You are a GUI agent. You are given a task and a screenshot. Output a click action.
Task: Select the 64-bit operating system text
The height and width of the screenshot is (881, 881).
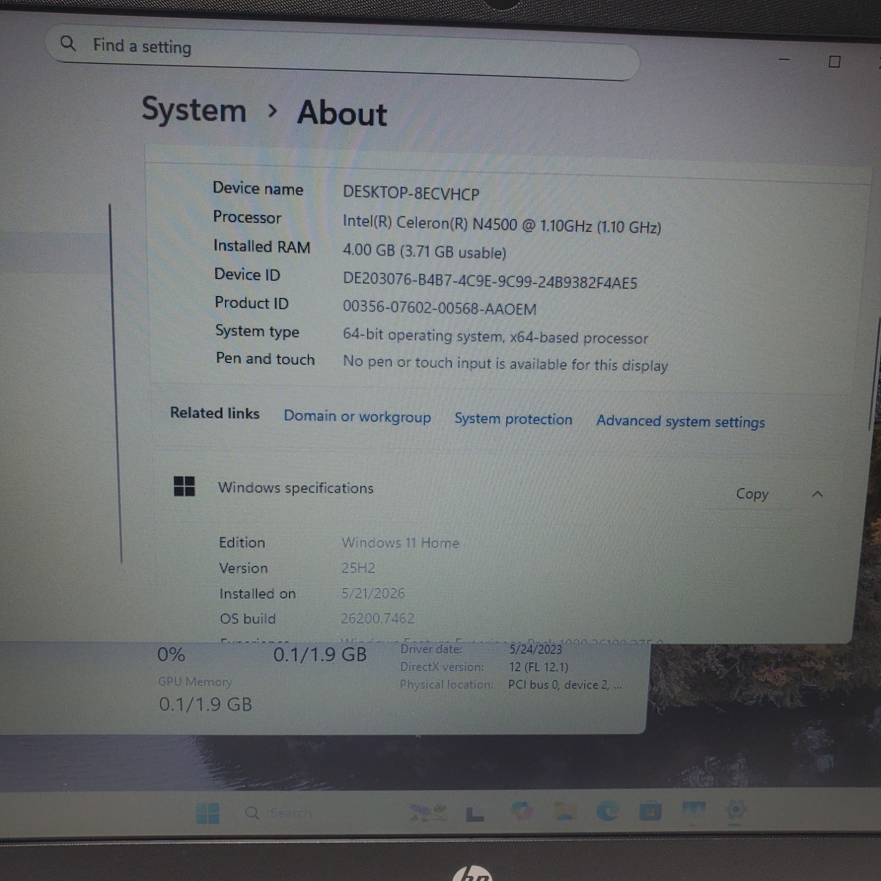pos(495,336)
